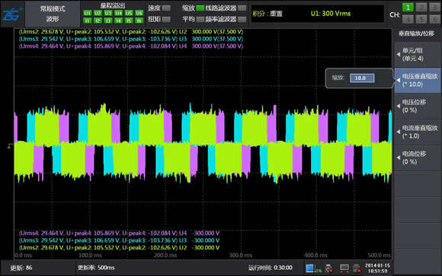Expand the 单元/组 unit selector
442x276 pixels.
pos(418,55)
